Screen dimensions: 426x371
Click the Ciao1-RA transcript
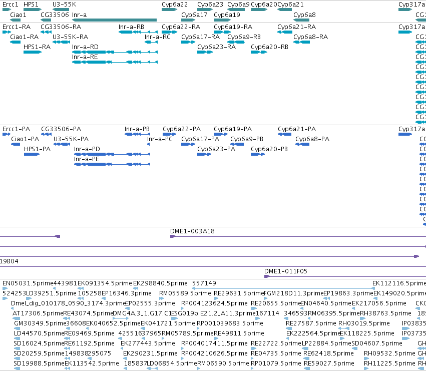pos(15,42)
